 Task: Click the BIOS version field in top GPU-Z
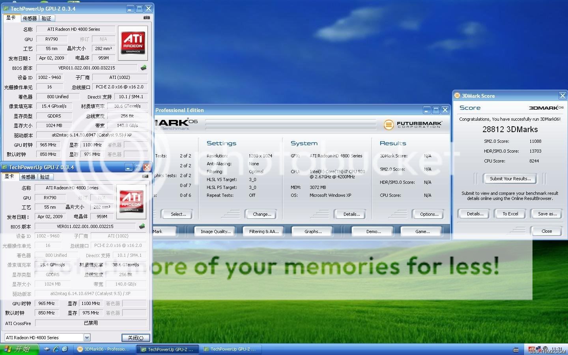click(x=87, y=68)
